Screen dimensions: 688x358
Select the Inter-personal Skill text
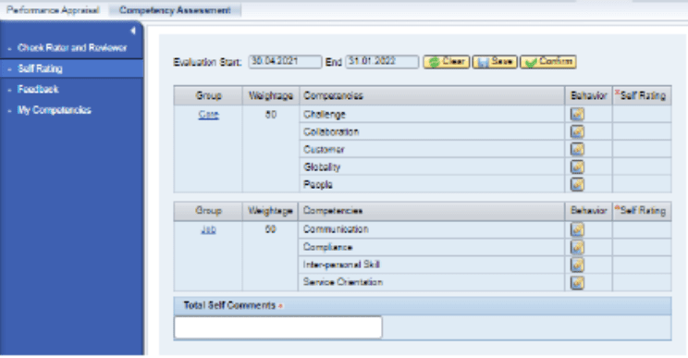(x=341, y=265)
